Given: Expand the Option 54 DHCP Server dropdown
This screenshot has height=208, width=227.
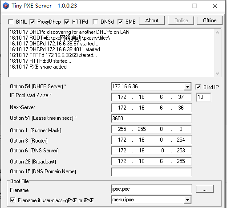Looking at the screenshot, I should tap(187, 86).
